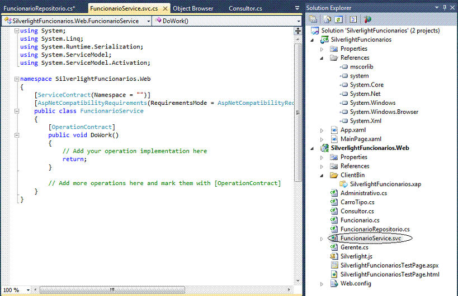Switch to the Object Browser tab
458x296 pixels.
click(x=193, y=8)
